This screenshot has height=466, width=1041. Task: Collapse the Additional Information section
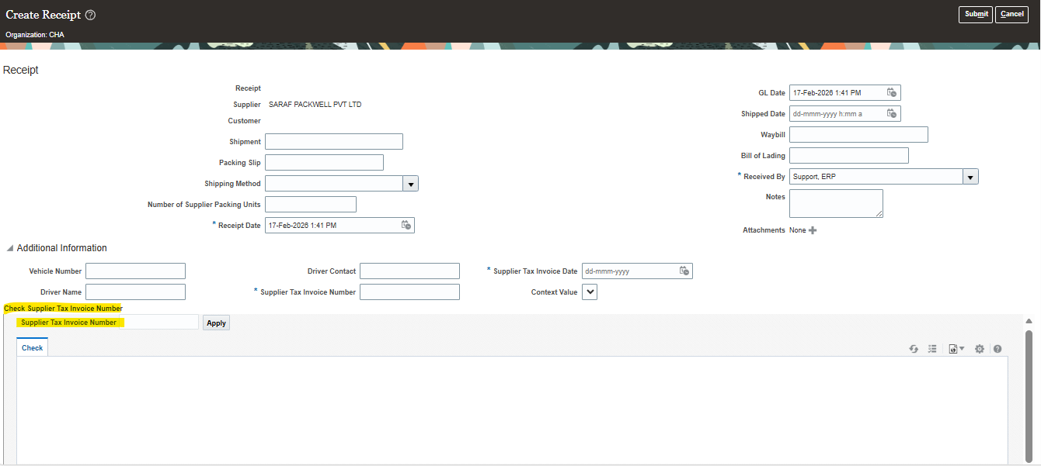coord(10,248)
